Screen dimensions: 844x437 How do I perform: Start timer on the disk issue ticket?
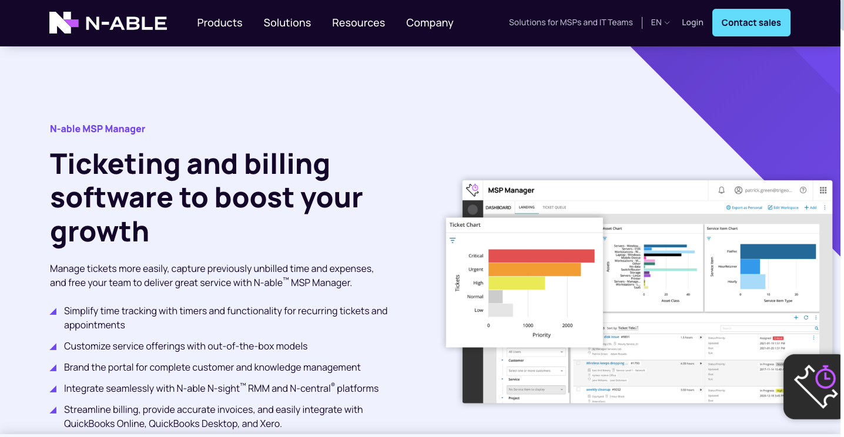701,337
